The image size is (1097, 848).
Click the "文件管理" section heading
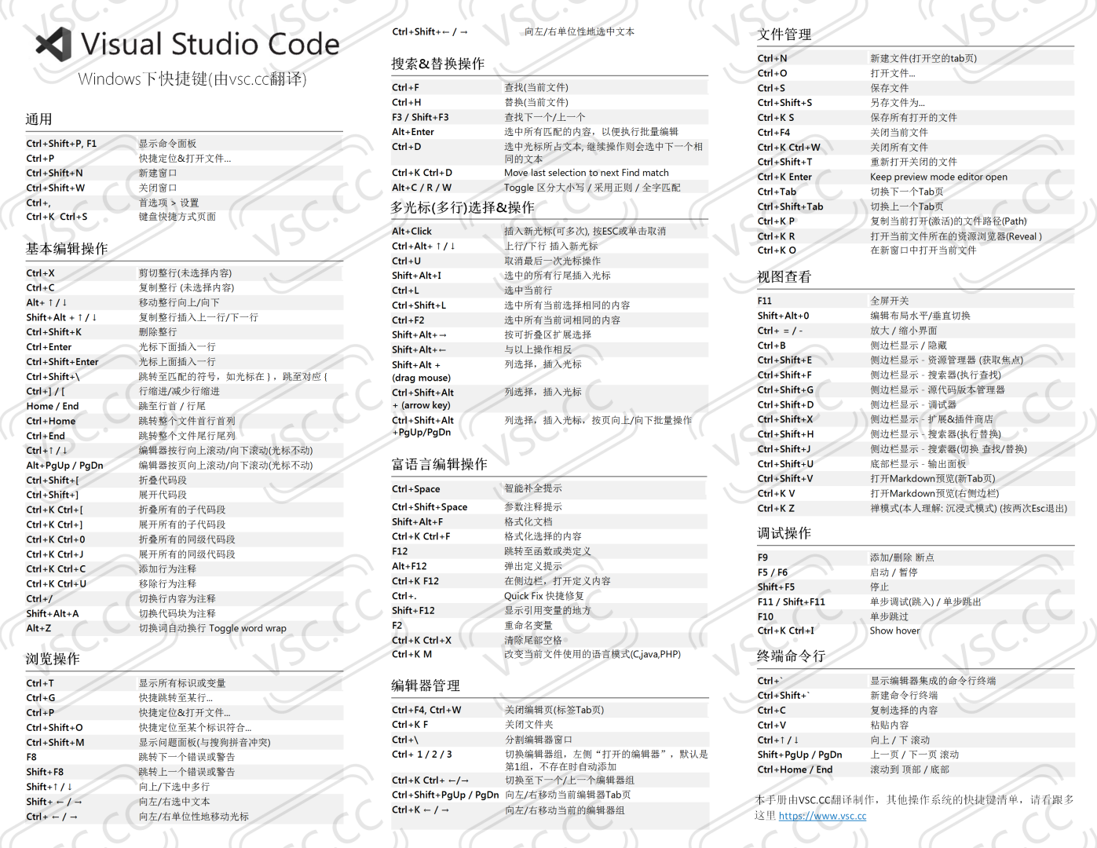pos(784,35)
